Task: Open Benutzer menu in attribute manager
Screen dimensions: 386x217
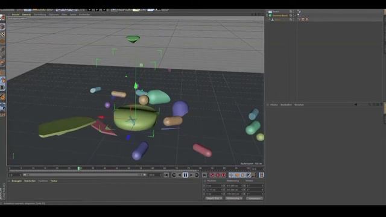Action: point(299,105)
